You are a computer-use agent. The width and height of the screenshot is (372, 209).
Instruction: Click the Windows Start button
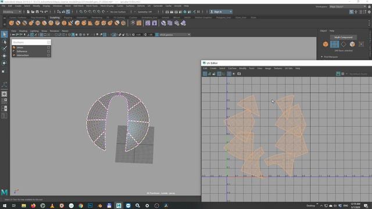click(4, 206)
